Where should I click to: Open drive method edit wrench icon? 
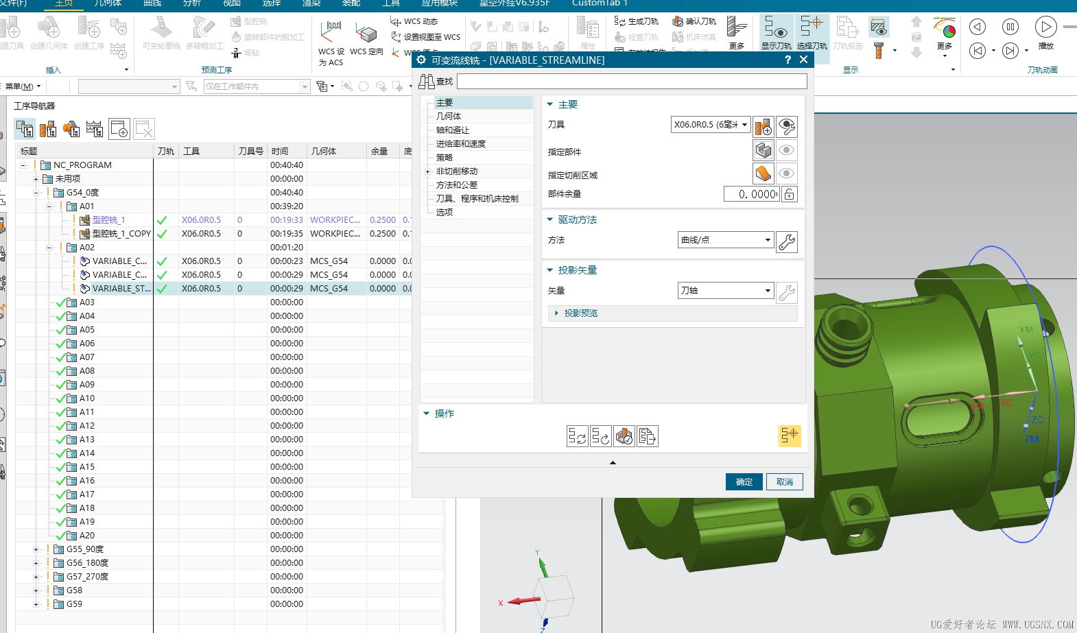point(787,241)
